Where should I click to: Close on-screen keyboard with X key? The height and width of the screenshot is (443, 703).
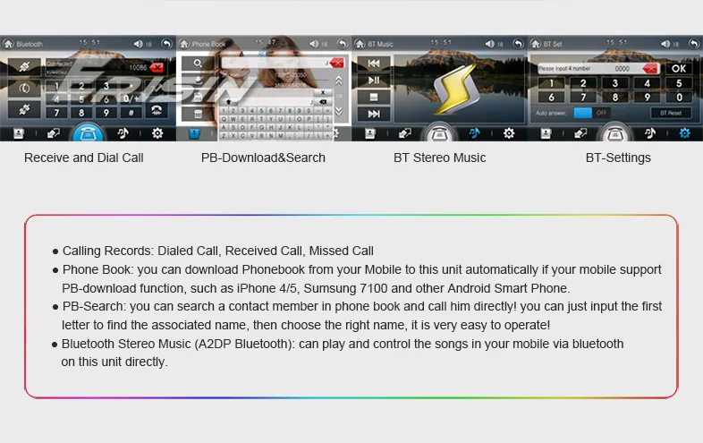322,92
